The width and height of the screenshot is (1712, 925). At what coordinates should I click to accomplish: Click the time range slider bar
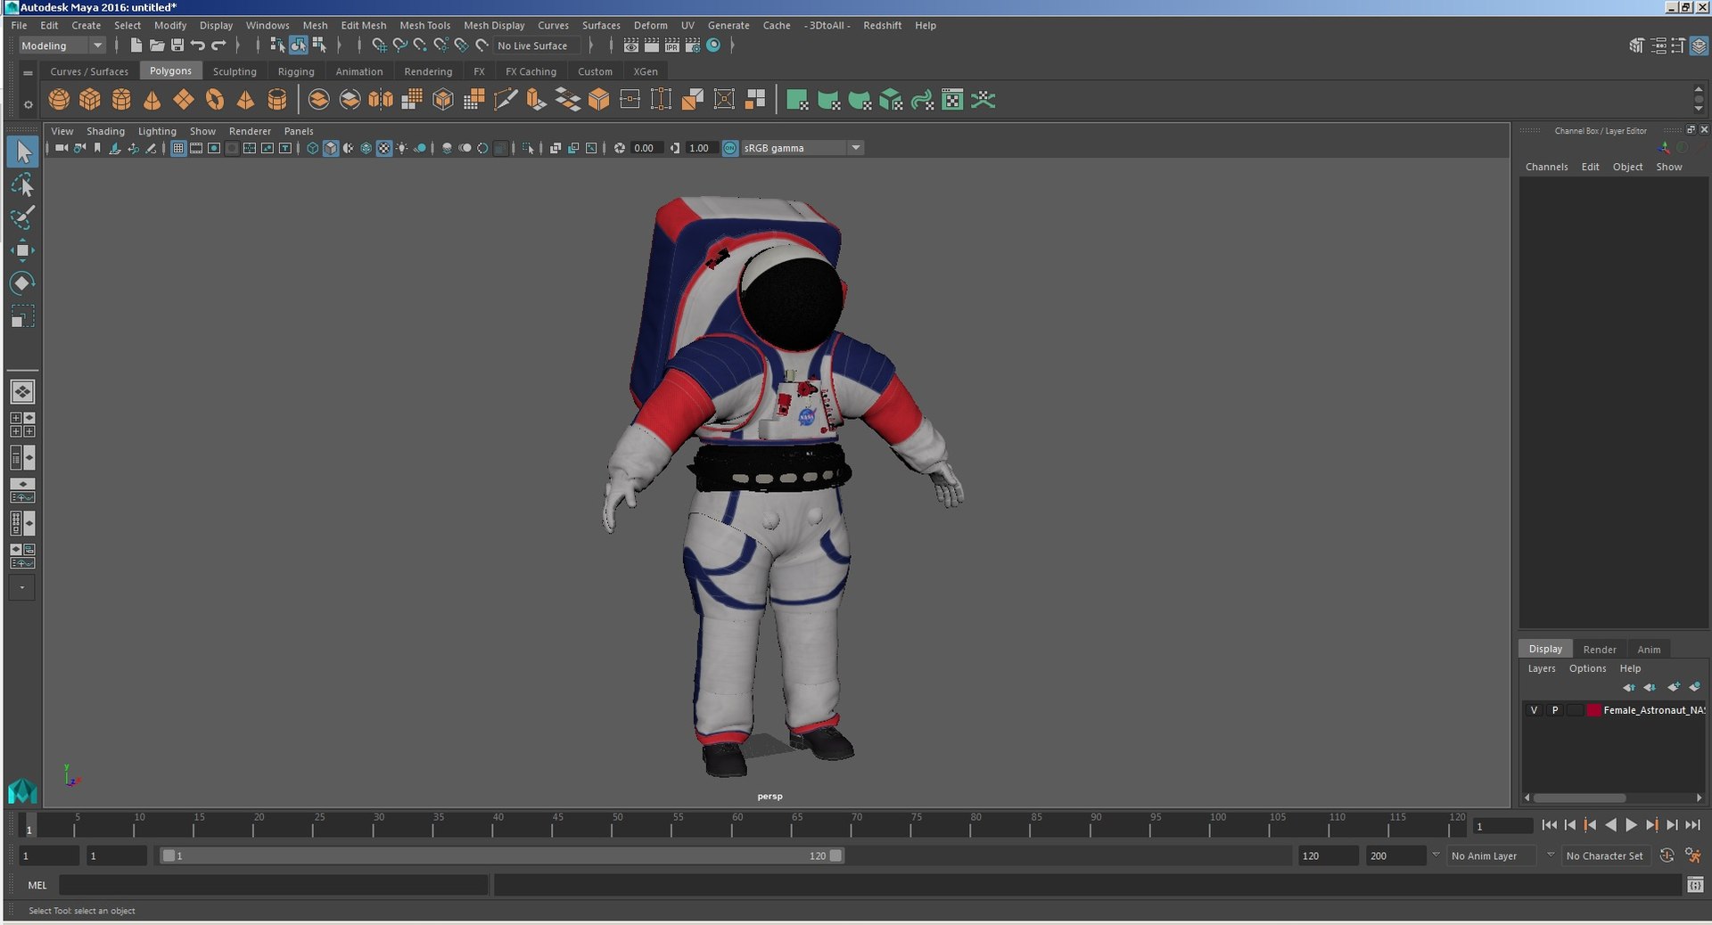click(500, 855)
